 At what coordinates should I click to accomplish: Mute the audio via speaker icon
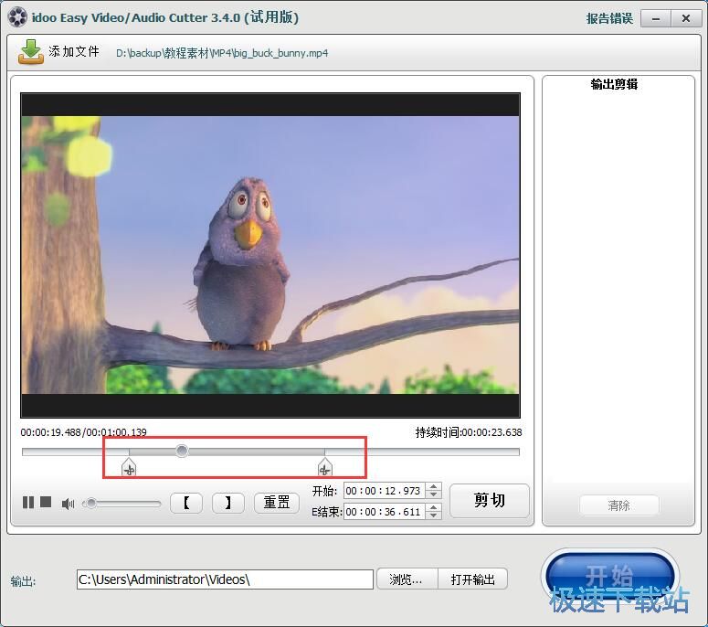pyautogui.click(x=68, y=504)
